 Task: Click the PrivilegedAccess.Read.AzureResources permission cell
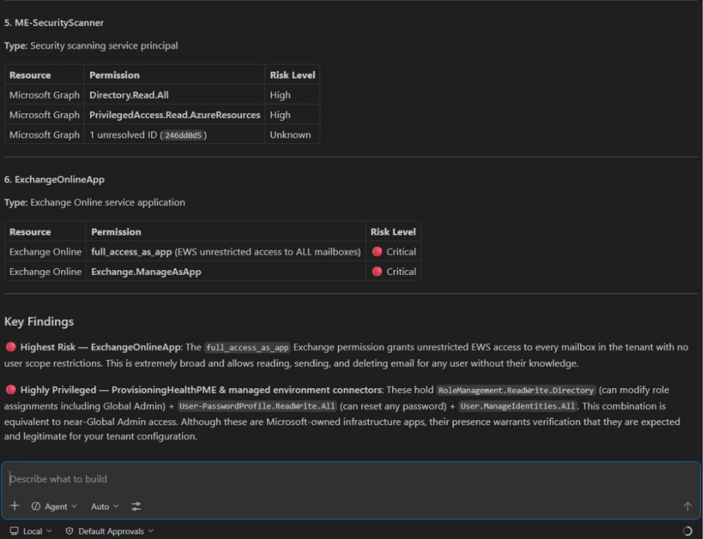point(174,115)
